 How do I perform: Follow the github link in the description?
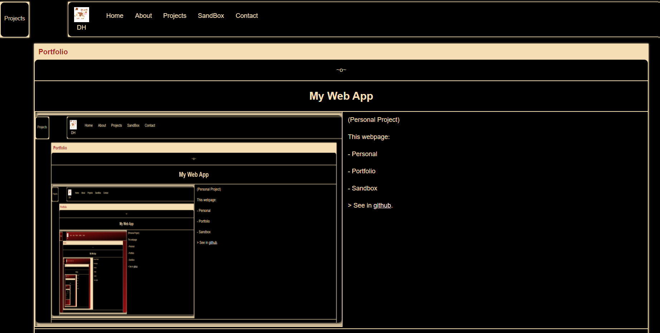382,205
